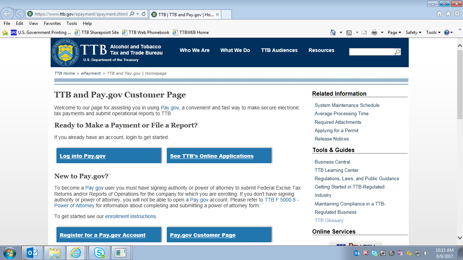The width and height of the screenshot is (463, 260).
Task: Open the address bar autocomplete dropdown arrow
Action: (x=138, y=14)
